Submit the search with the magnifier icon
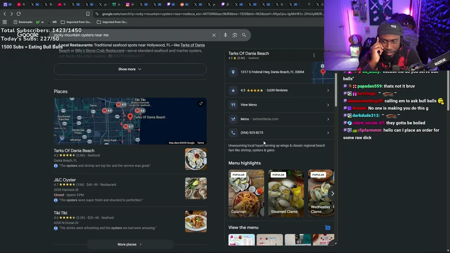Image resolution: width=450 pixels, height=253 pixels. 244,35
